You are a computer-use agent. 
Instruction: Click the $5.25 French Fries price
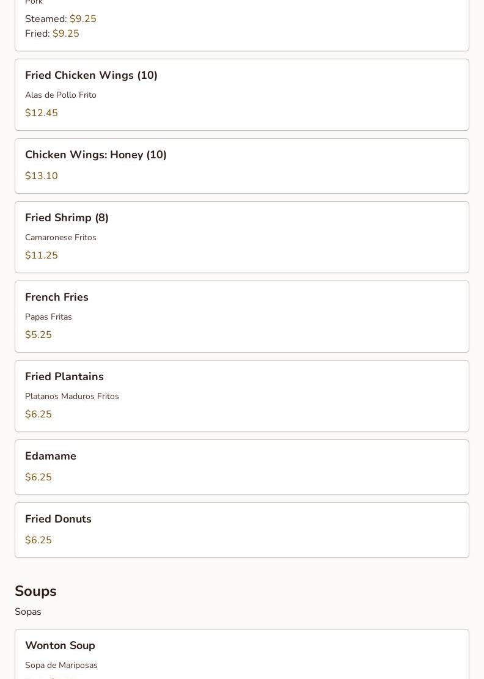[38, 335]
